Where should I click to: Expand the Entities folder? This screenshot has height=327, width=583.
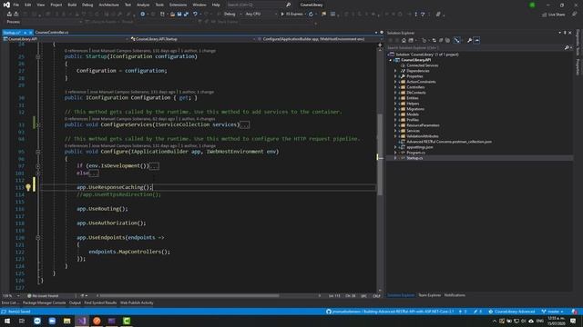[395, 98]
